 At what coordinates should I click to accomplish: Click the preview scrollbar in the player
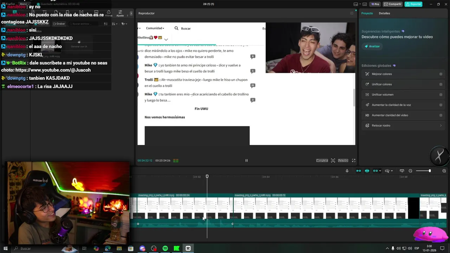point(354,98)
